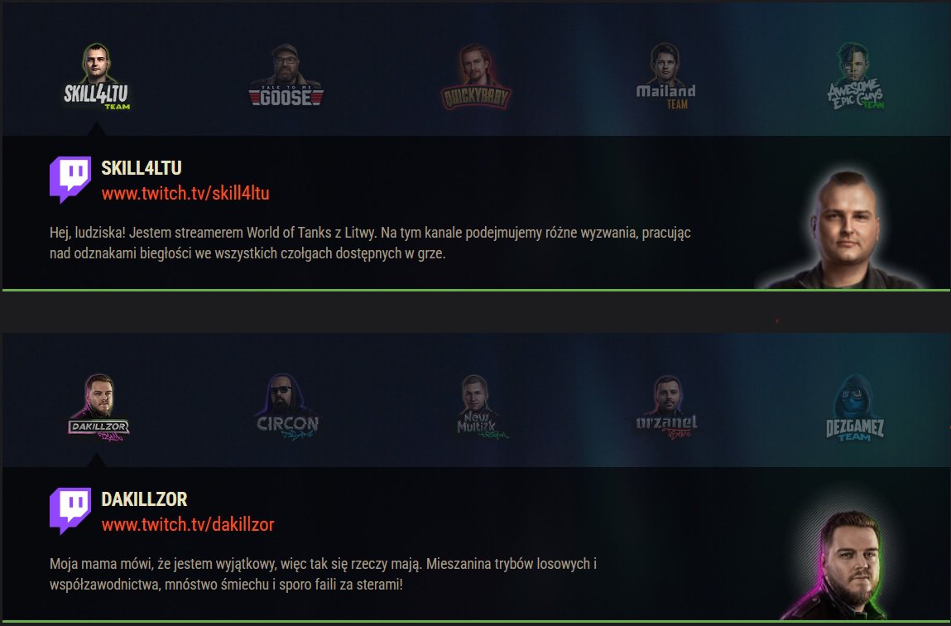The image size is (951, 626).
Task: Select the DezGamez Team logo
Action: point(854,407)
